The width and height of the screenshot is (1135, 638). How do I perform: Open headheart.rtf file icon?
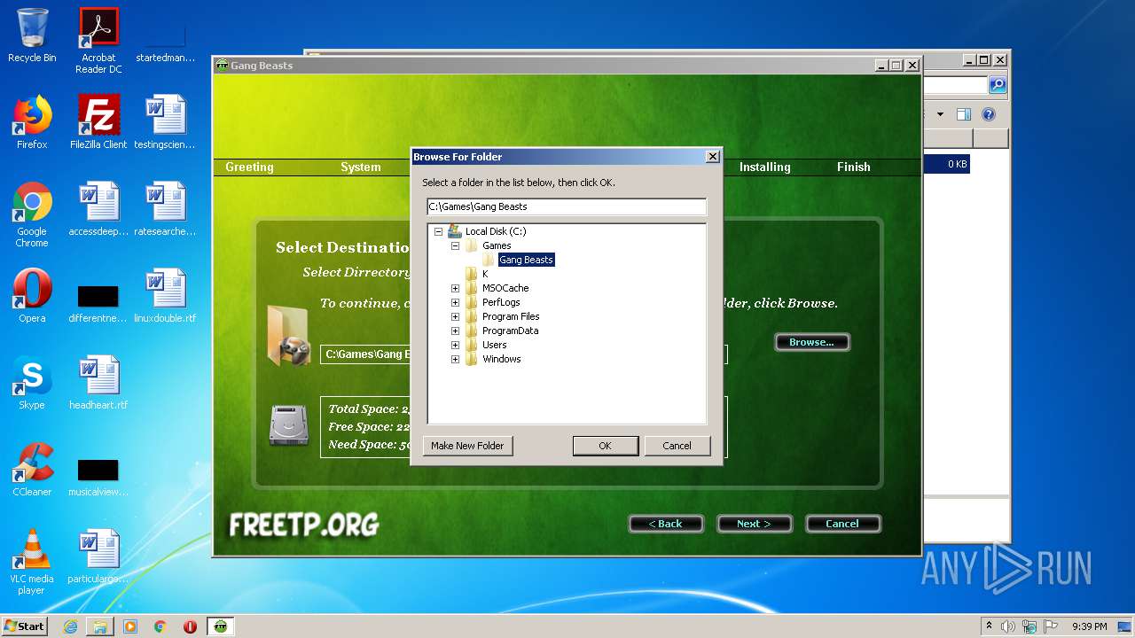pyautogui.click(x=98, y=383)
